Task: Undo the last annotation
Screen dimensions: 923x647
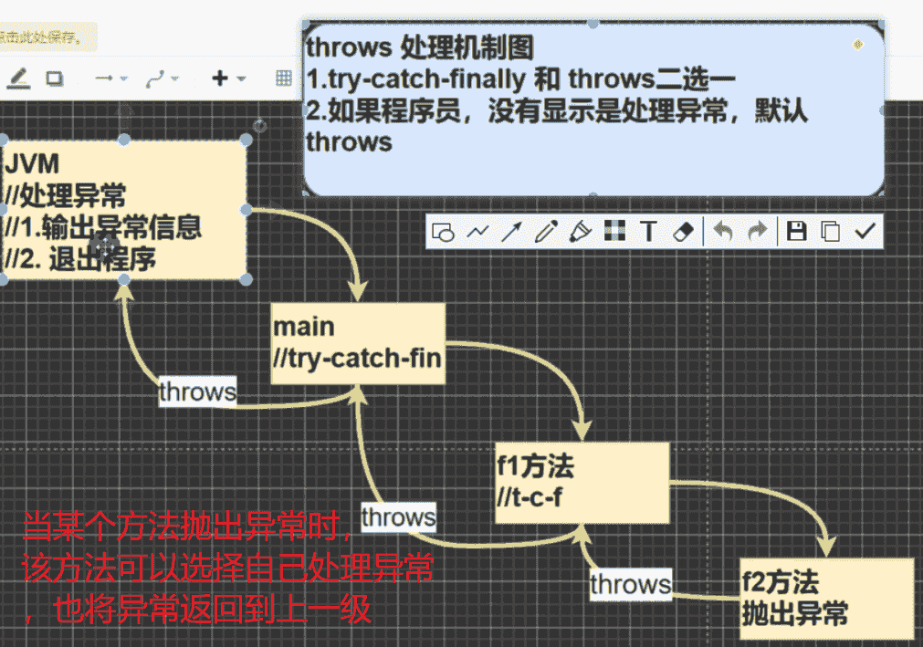Action: click(723, 232)
